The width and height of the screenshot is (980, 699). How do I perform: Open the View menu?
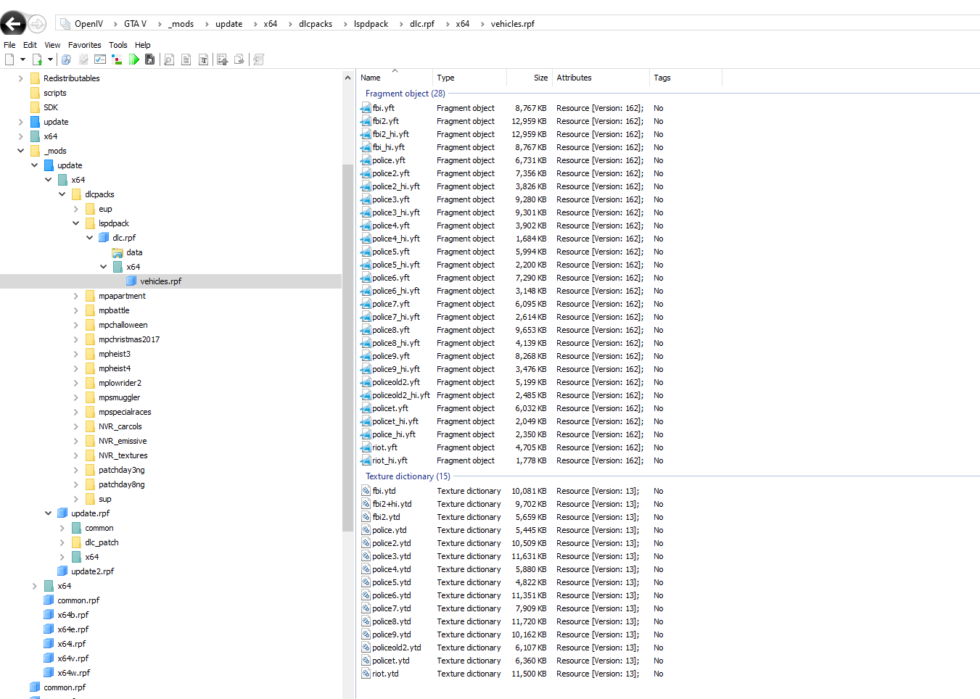coord(52,45)
